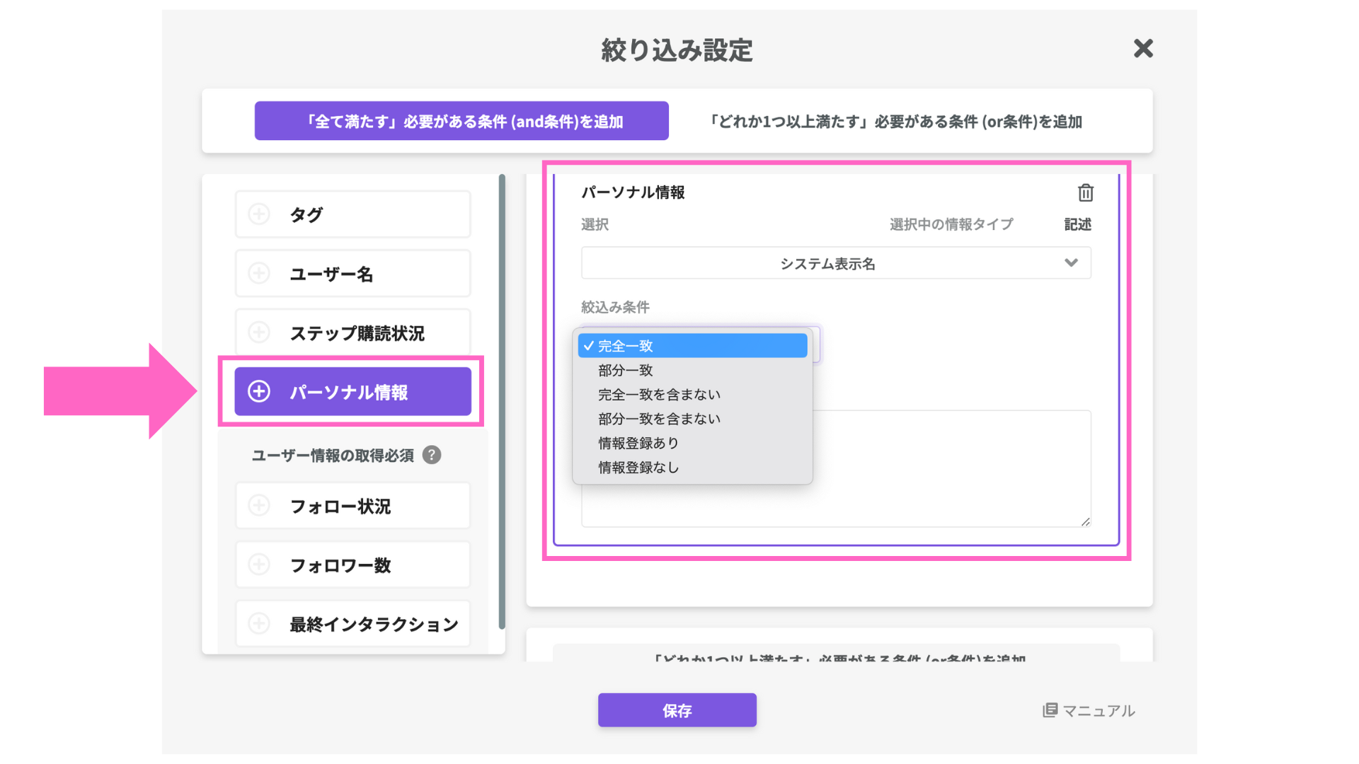Click plus icon on パーソナル情報 button
Image resolution: width=1359 pixels, height=764 pixels.
click(259, 391)
